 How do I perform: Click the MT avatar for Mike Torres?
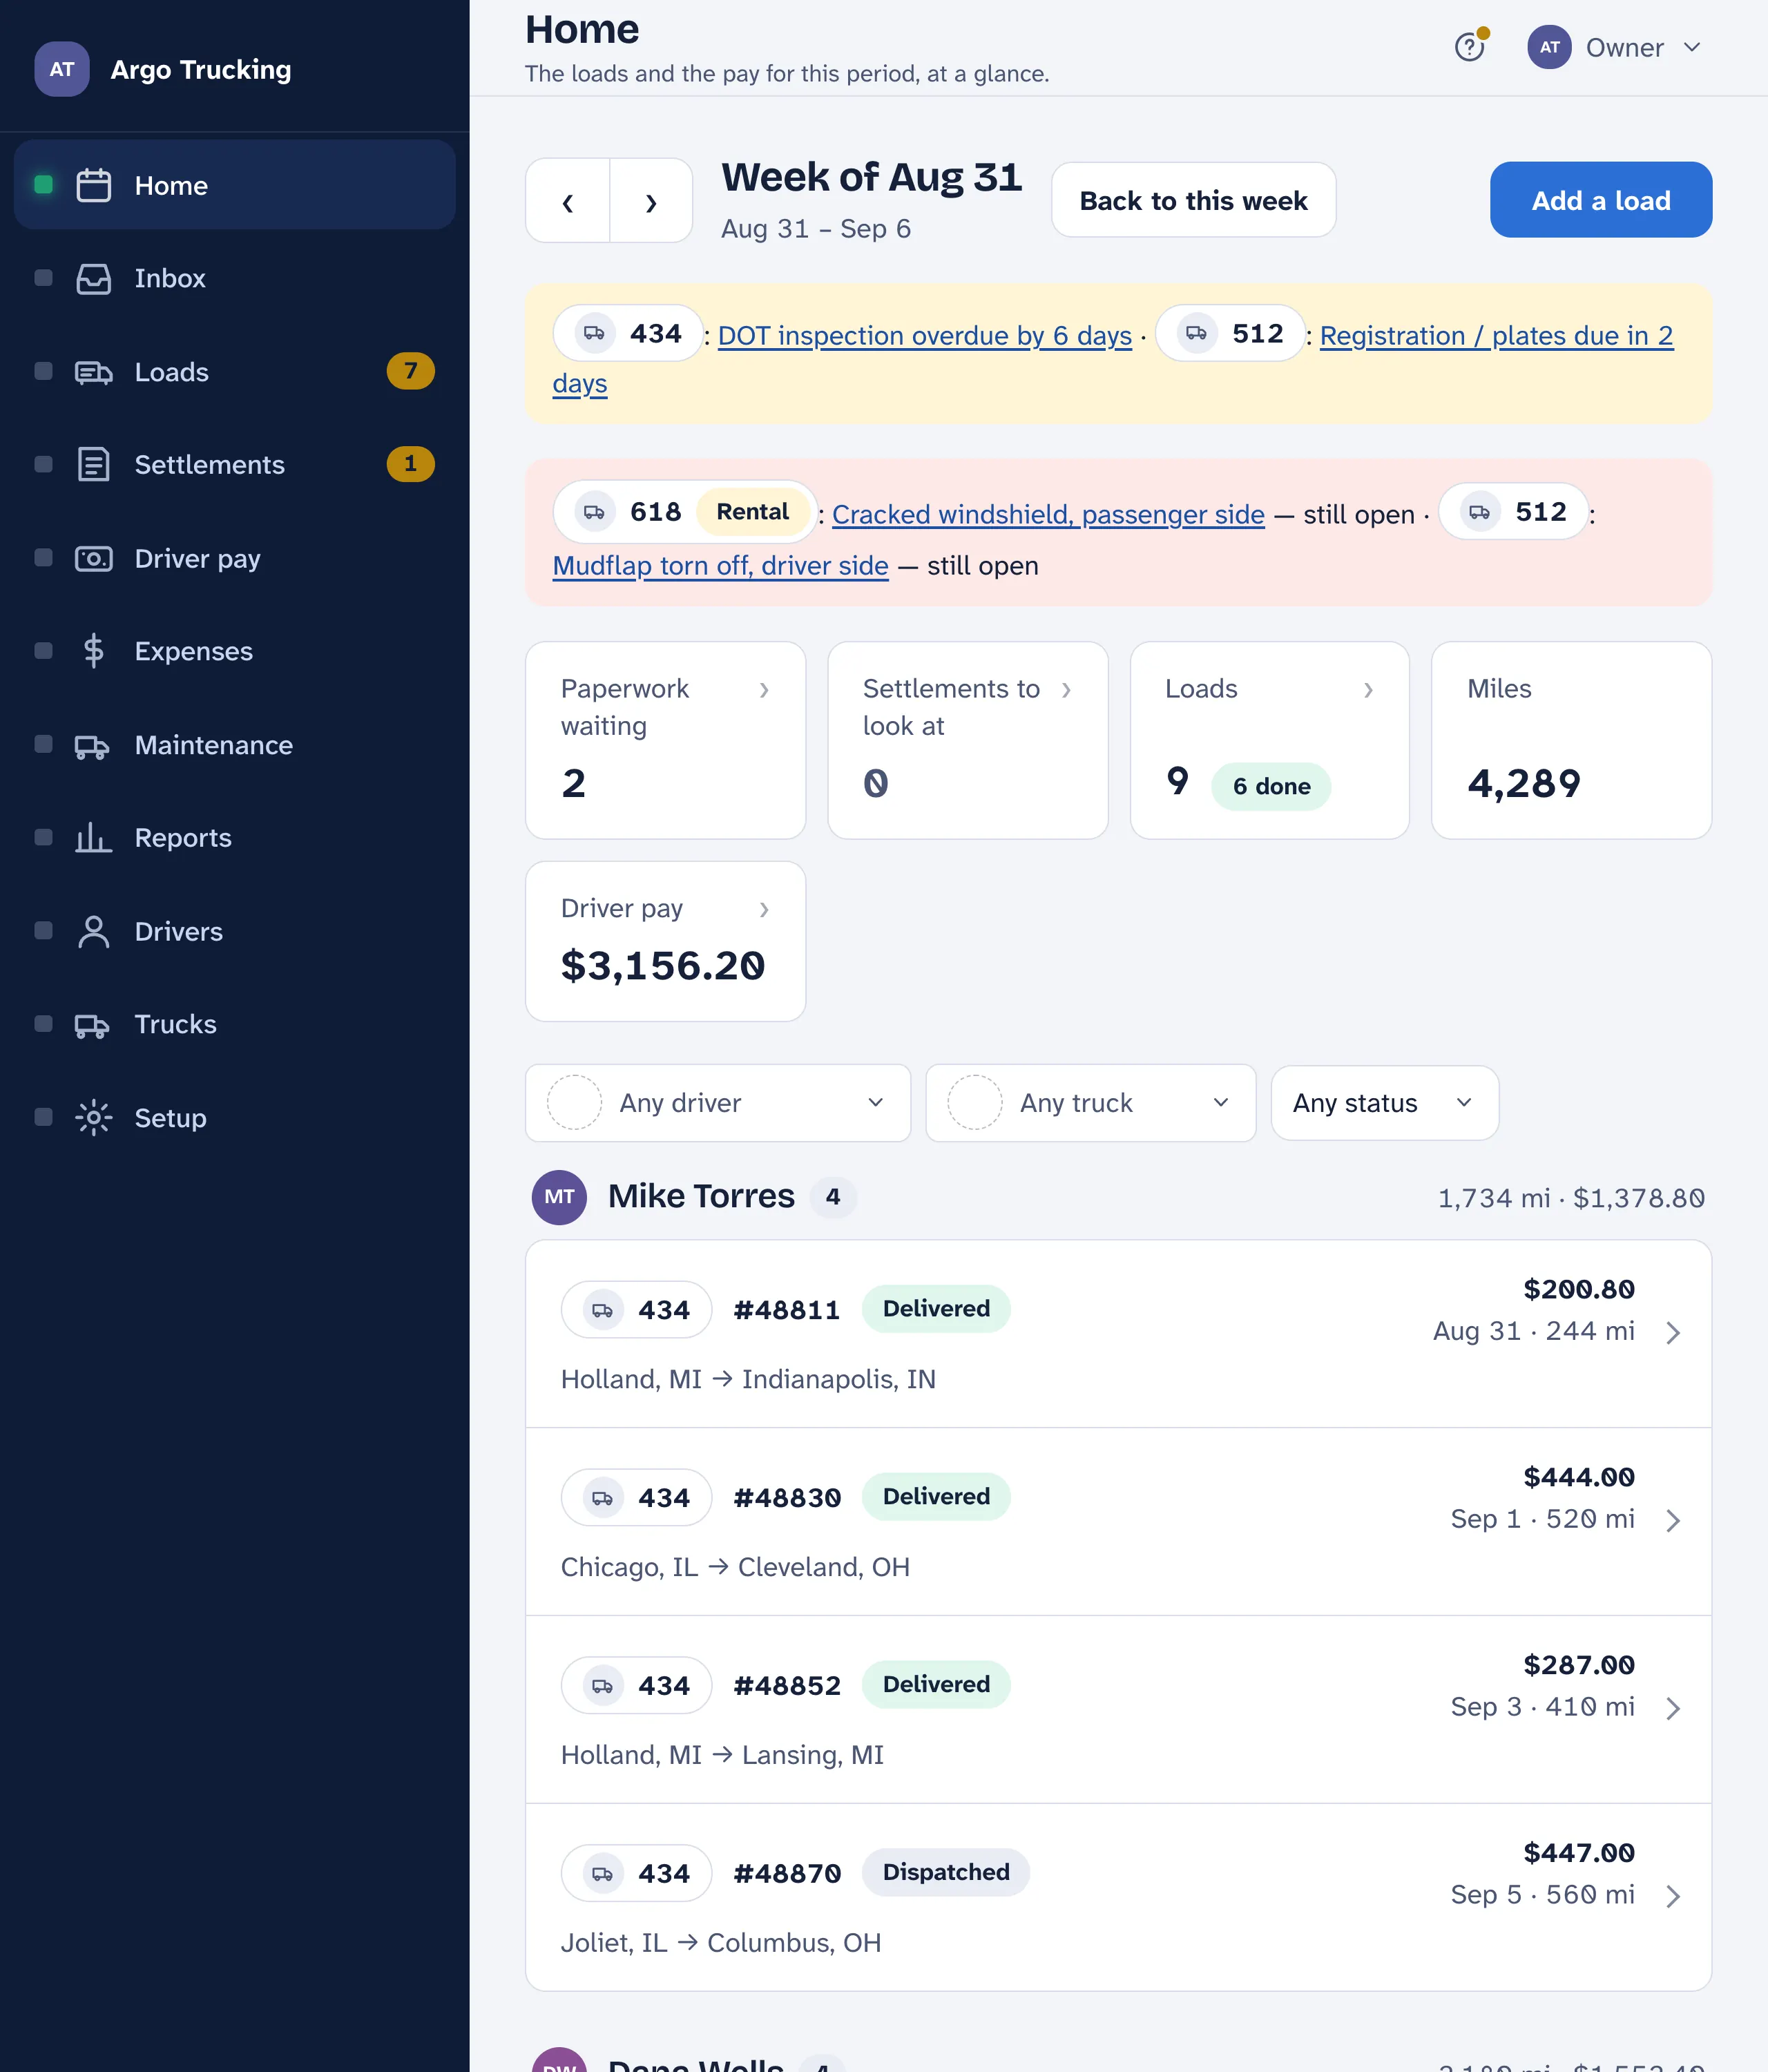pyautogui.click(x=559, y=1197)
